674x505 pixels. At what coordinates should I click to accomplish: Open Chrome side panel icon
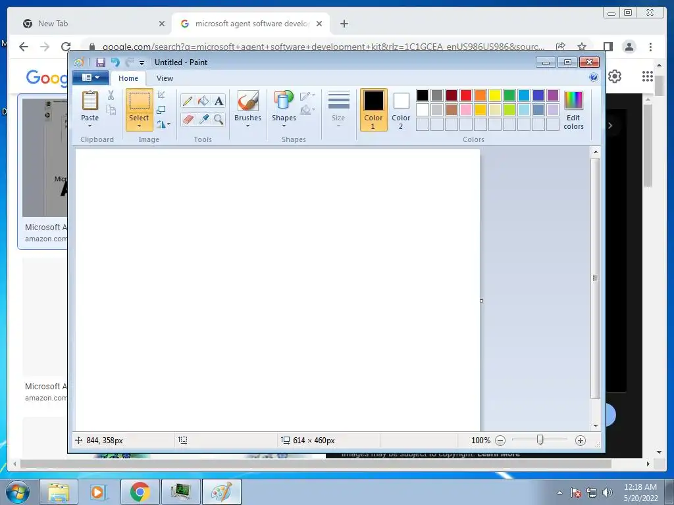pos(608,47)
